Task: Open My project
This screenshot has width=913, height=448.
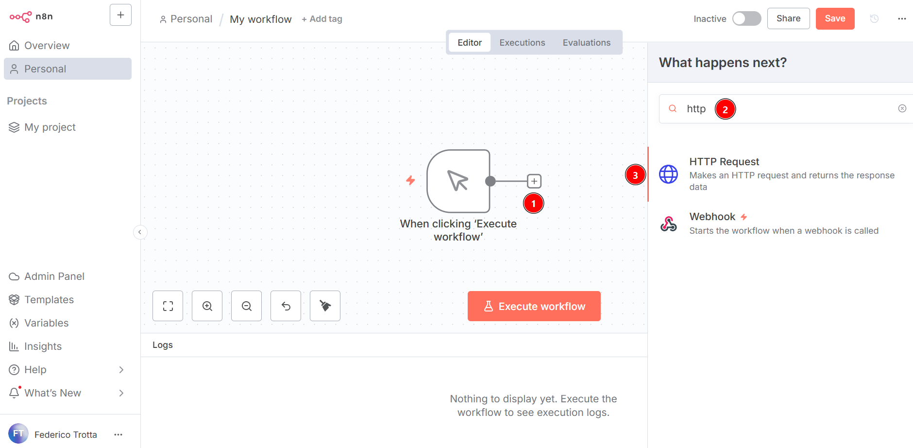Action: pos(68,127)
